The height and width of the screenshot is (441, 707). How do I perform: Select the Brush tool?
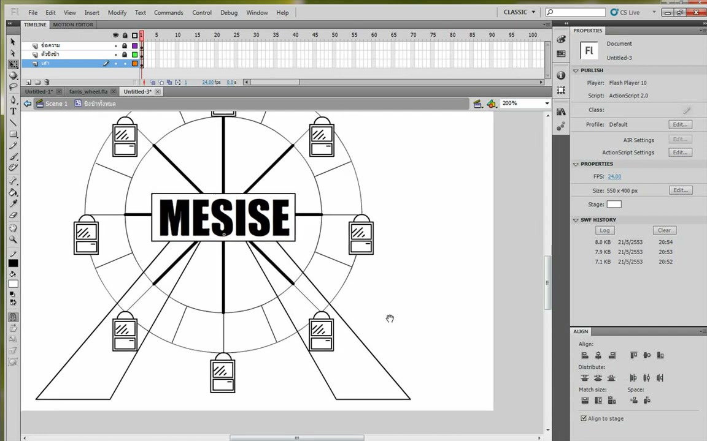point(13,157)
